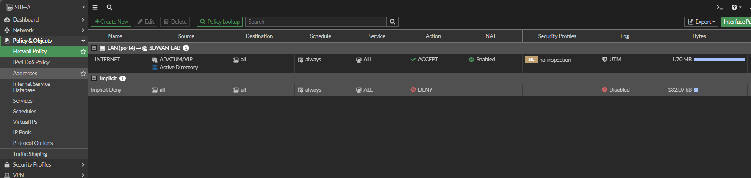Image resolution: width=751 pixels, height=178 pixels.
Task: Toggle the Addresses favorite star
Action: [x=83, y=74]
